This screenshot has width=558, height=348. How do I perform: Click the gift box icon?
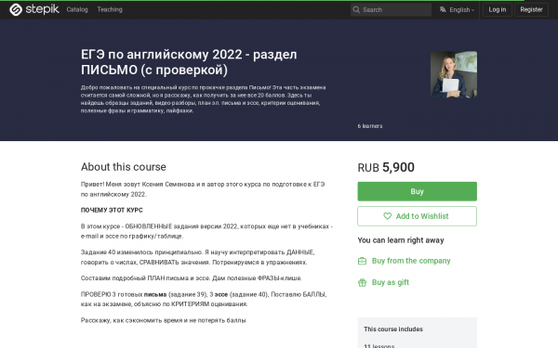[362, 282]
